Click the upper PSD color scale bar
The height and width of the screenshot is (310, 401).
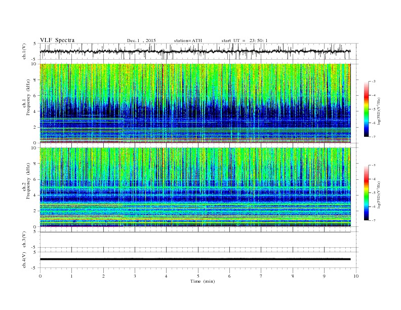(x=366, y=109)
